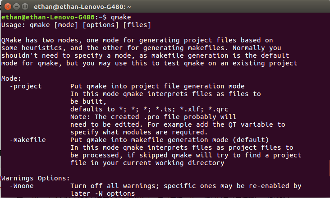Maximize the terminal window
This screenshot has height=198, width=330.
pyautogui.click(x=24, y=6)
